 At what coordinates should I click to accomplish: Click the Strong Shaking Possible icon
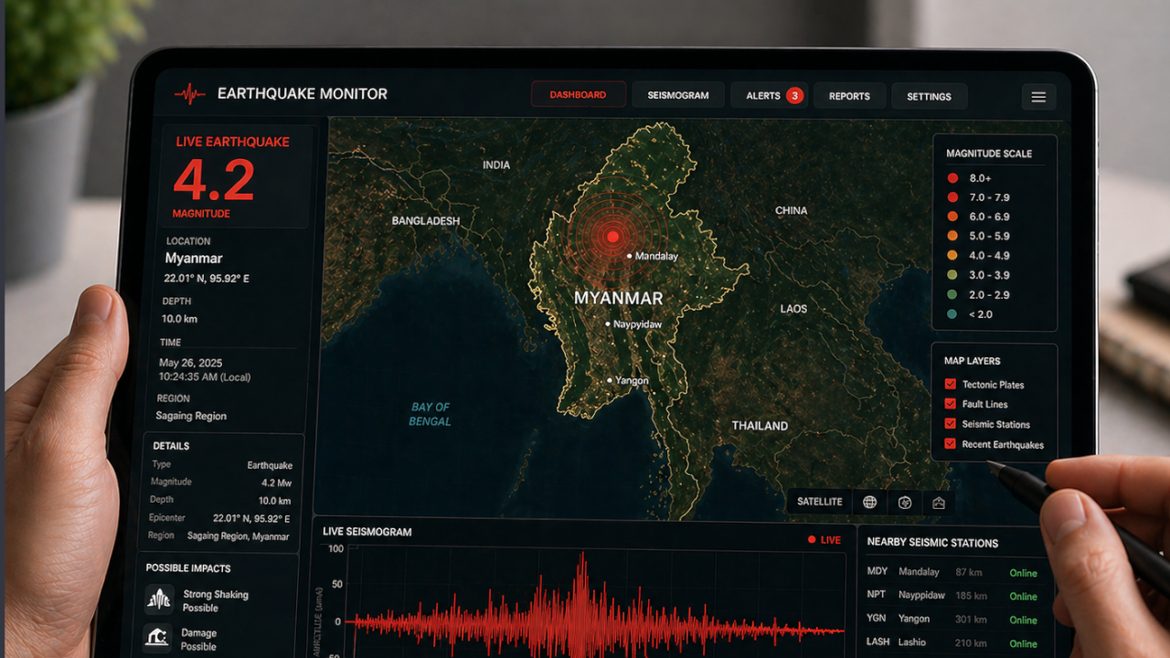[x=159, y=600]
